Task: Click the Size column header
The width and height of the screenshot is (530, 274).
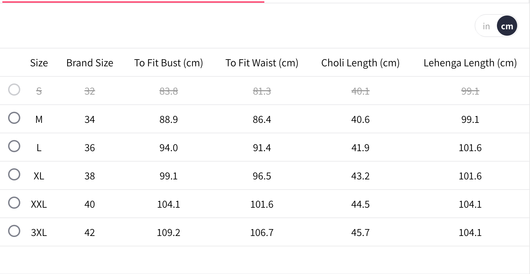Action: pyautogui.click(x=39, y=63)
